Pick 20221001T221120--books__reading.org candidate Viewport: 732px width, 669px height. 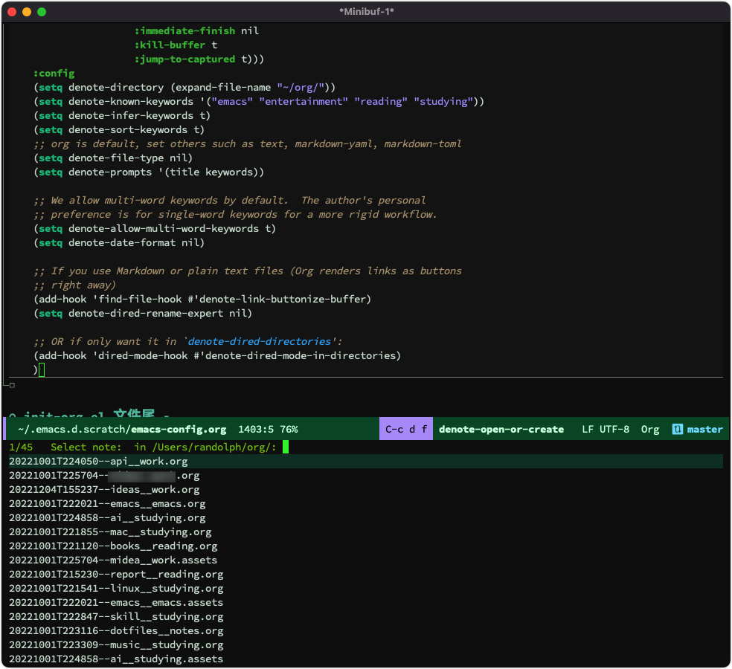pos(365,546)
